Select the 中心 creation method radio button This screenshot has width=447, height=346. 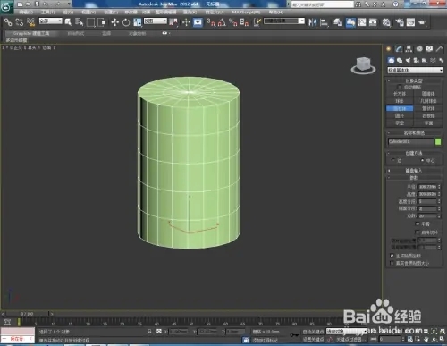click(422, 160)
